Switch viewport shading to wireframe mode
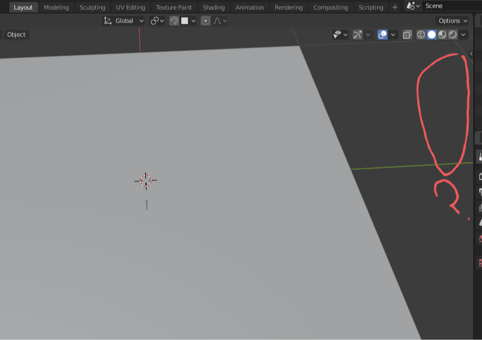This screenshot has width=482, height=340. pos(420,34)
